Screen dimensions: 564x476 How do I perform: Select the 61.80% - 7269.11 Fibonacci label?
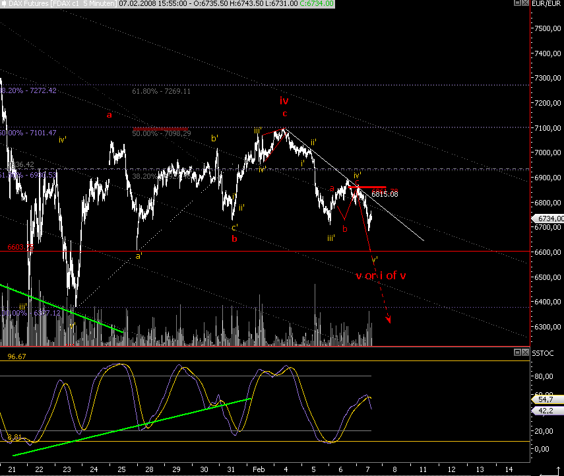pyautogui.click(x=161, y=91)
